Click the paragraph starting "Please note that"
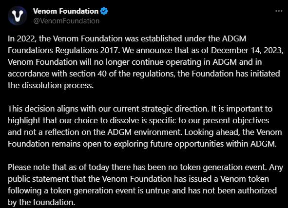 [x=146, y=185]
